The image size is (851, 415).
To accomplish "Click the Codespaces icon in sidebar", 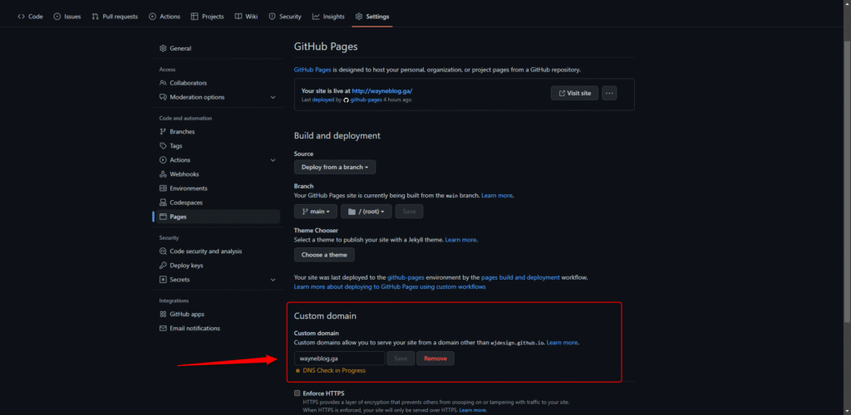I will click(x=163, y=203).
